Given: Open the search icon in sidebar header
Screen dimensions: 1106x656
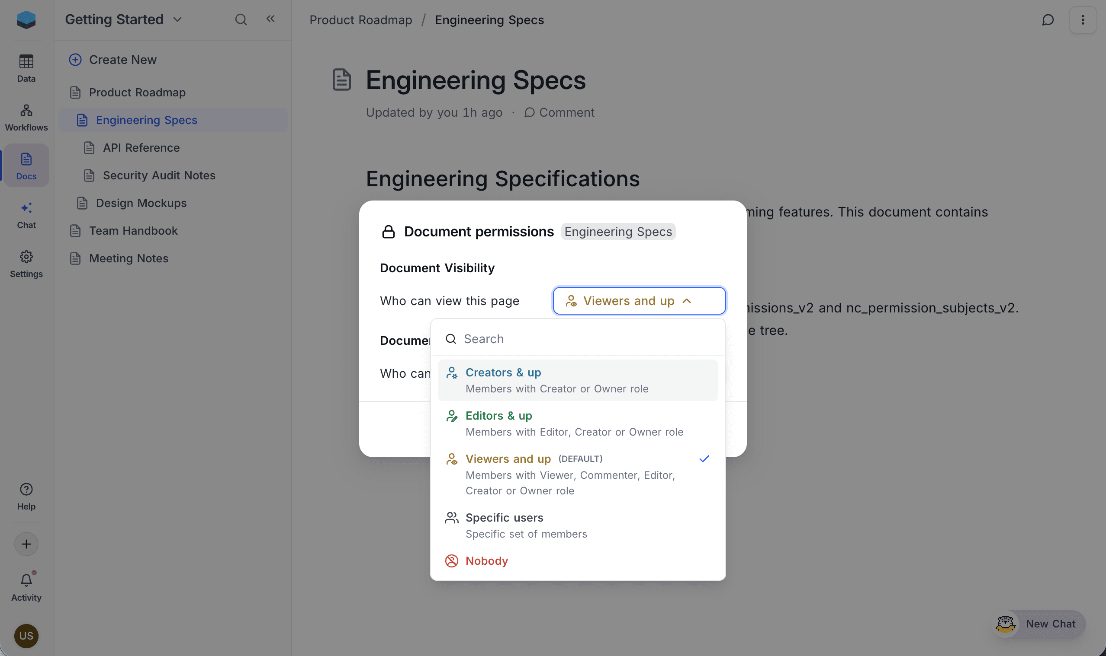Looking at the screenshot, I should click(x=241, y=19).
